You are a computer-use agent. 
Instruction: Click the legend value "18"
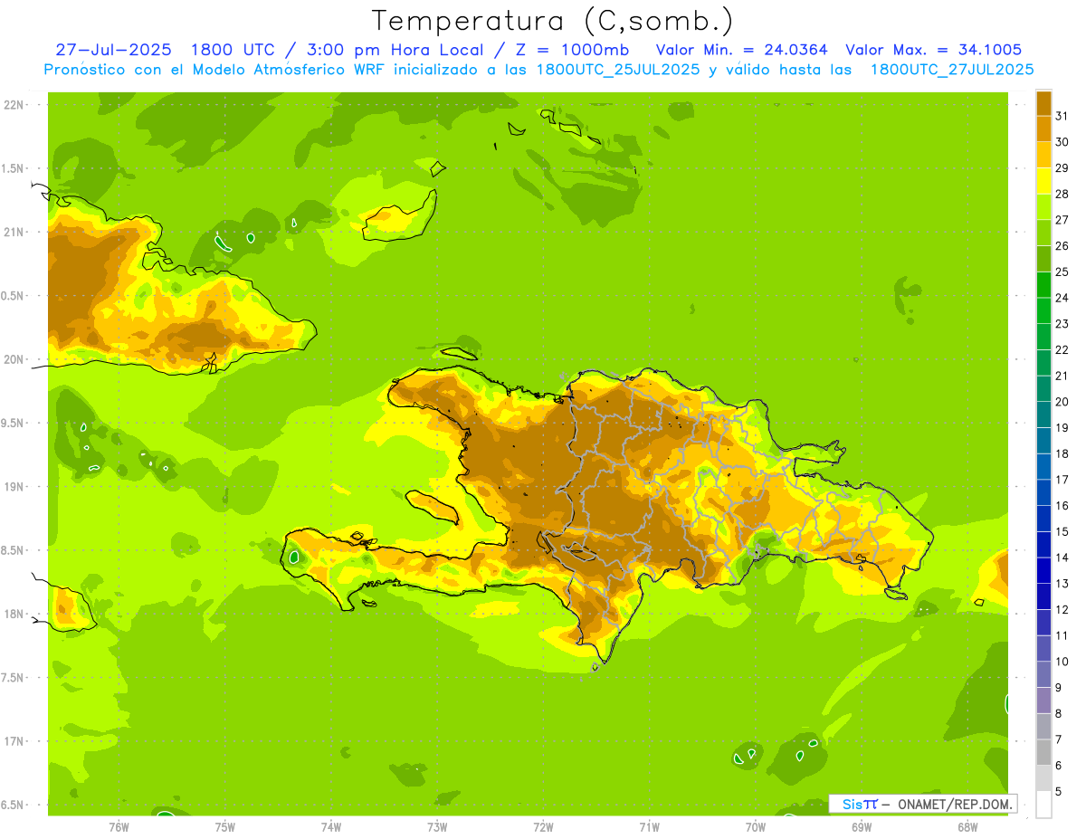(1062, 453)
